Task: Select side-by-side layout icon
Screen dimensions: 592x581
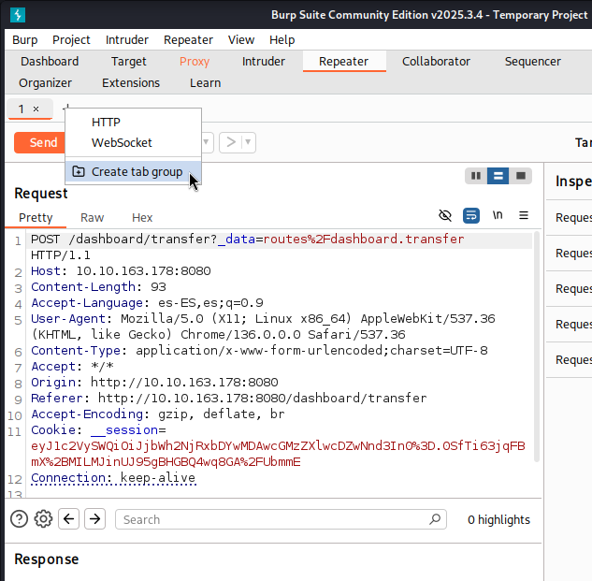Action: pyautogui.click(x=476, y=176)
